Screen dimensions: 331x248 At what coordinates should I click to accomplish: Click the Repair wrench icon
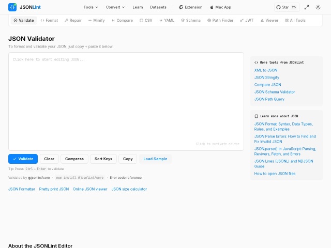tap(66, 21)
